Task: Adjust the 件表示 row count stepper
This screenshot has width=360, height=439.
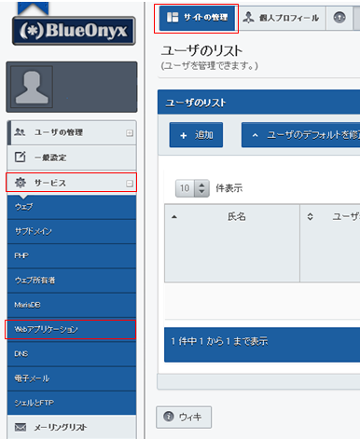Action: point(201,188)
